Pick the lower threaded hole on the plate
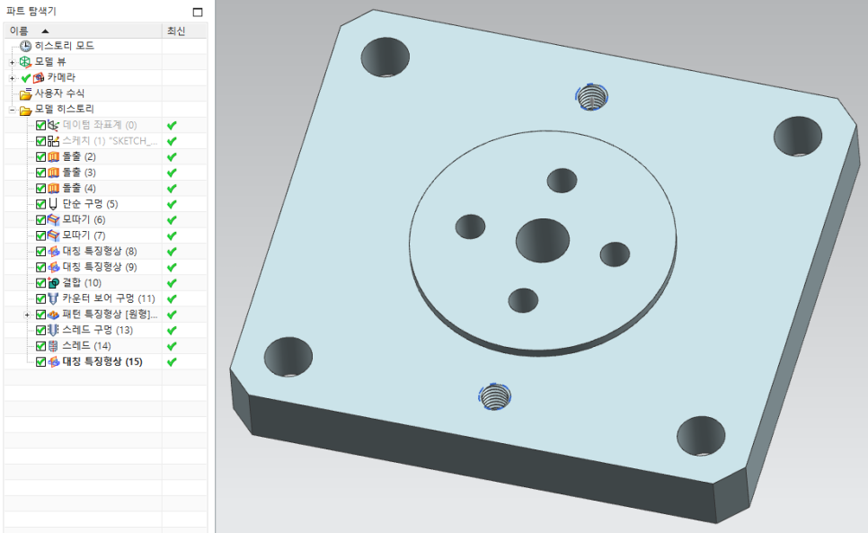The height and width of the screenshot is (533, 868). [x=495, y=396]
